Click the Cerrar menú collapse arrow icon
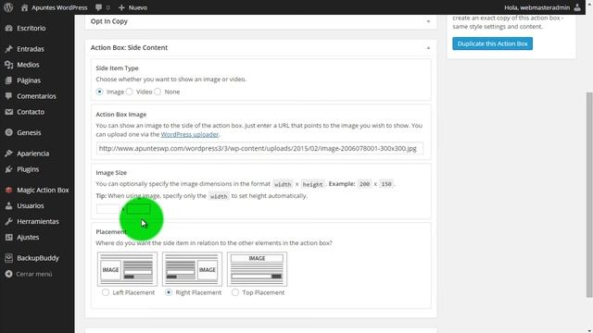 click(x=9, y=274)
